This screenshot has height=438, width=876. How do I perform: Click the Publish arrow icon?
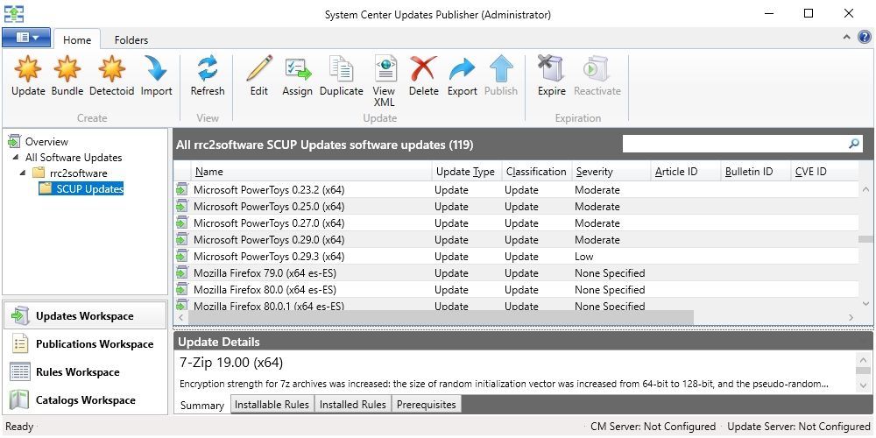point(501,68)
